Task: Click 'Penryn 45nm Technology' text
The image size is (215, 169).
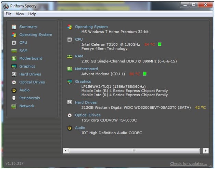Action: [104, 49]
